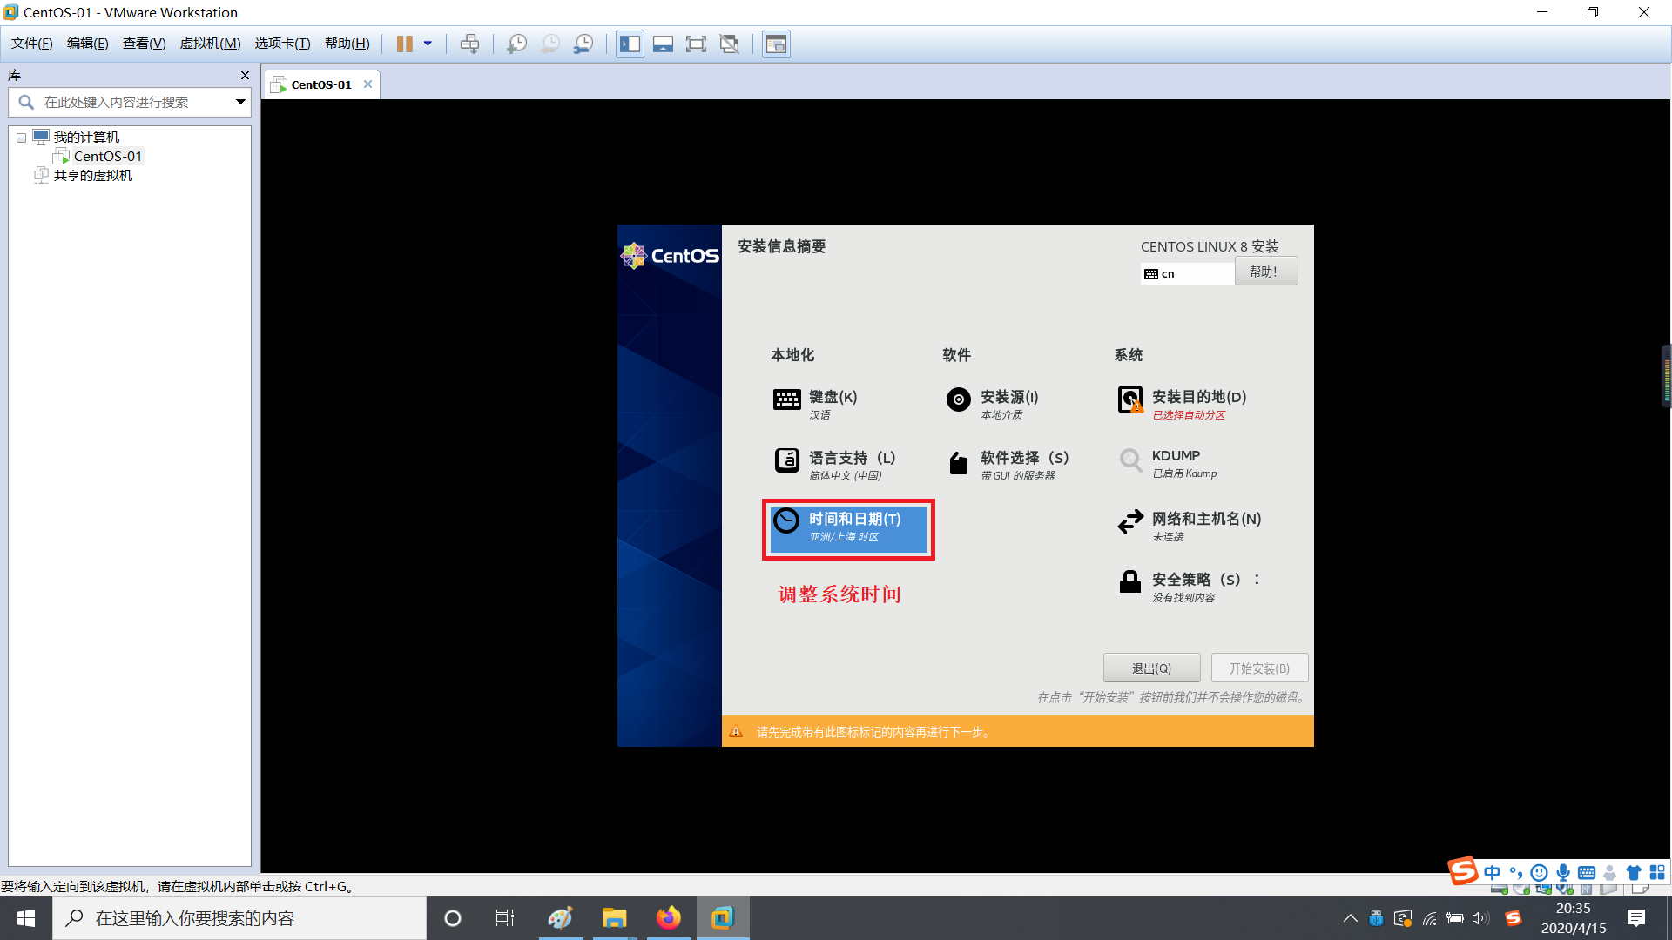The height and width of the screenshot is (940, 1672).
Task: Click the VMware Workstation taskbar icon
Action: pos(723,918)
